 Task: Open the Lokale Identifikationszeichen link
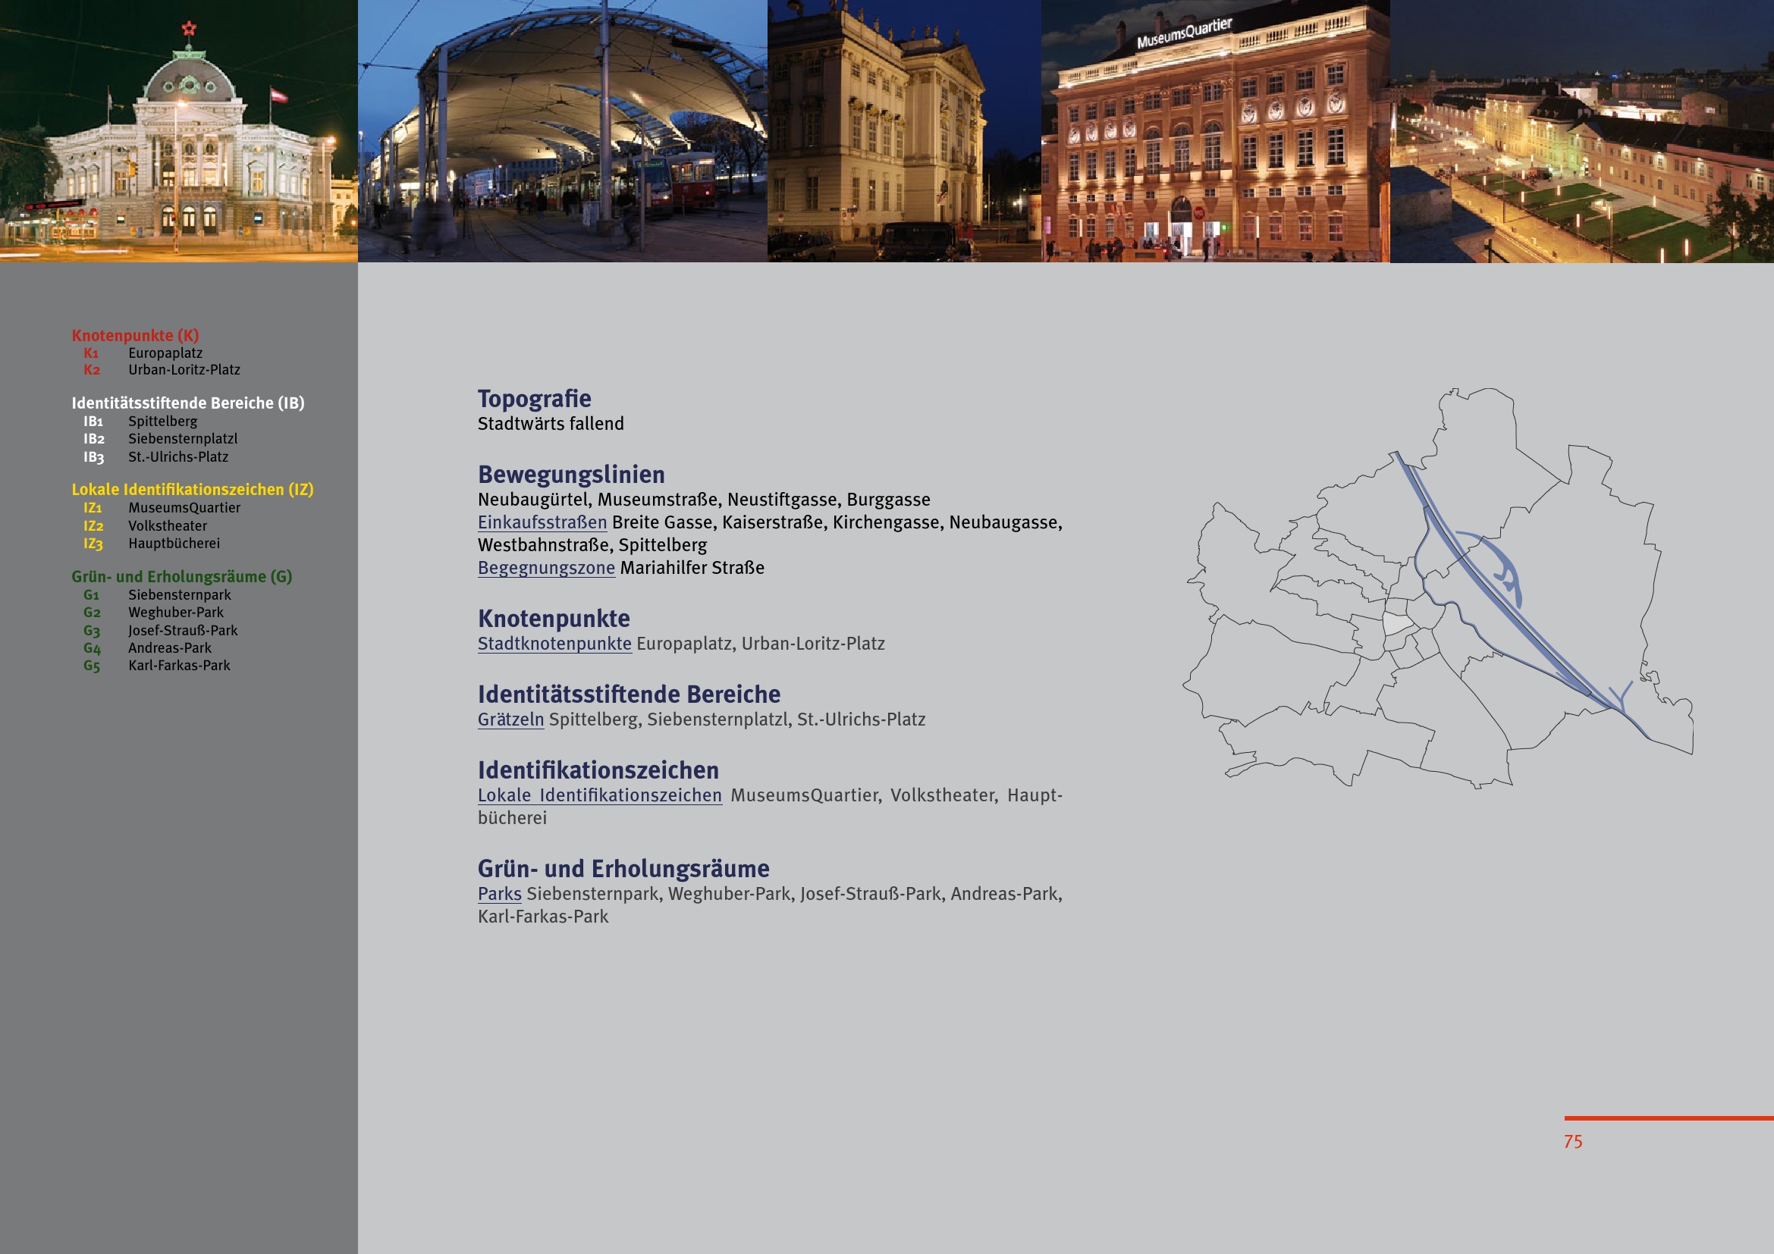click(x=600, y=795)
